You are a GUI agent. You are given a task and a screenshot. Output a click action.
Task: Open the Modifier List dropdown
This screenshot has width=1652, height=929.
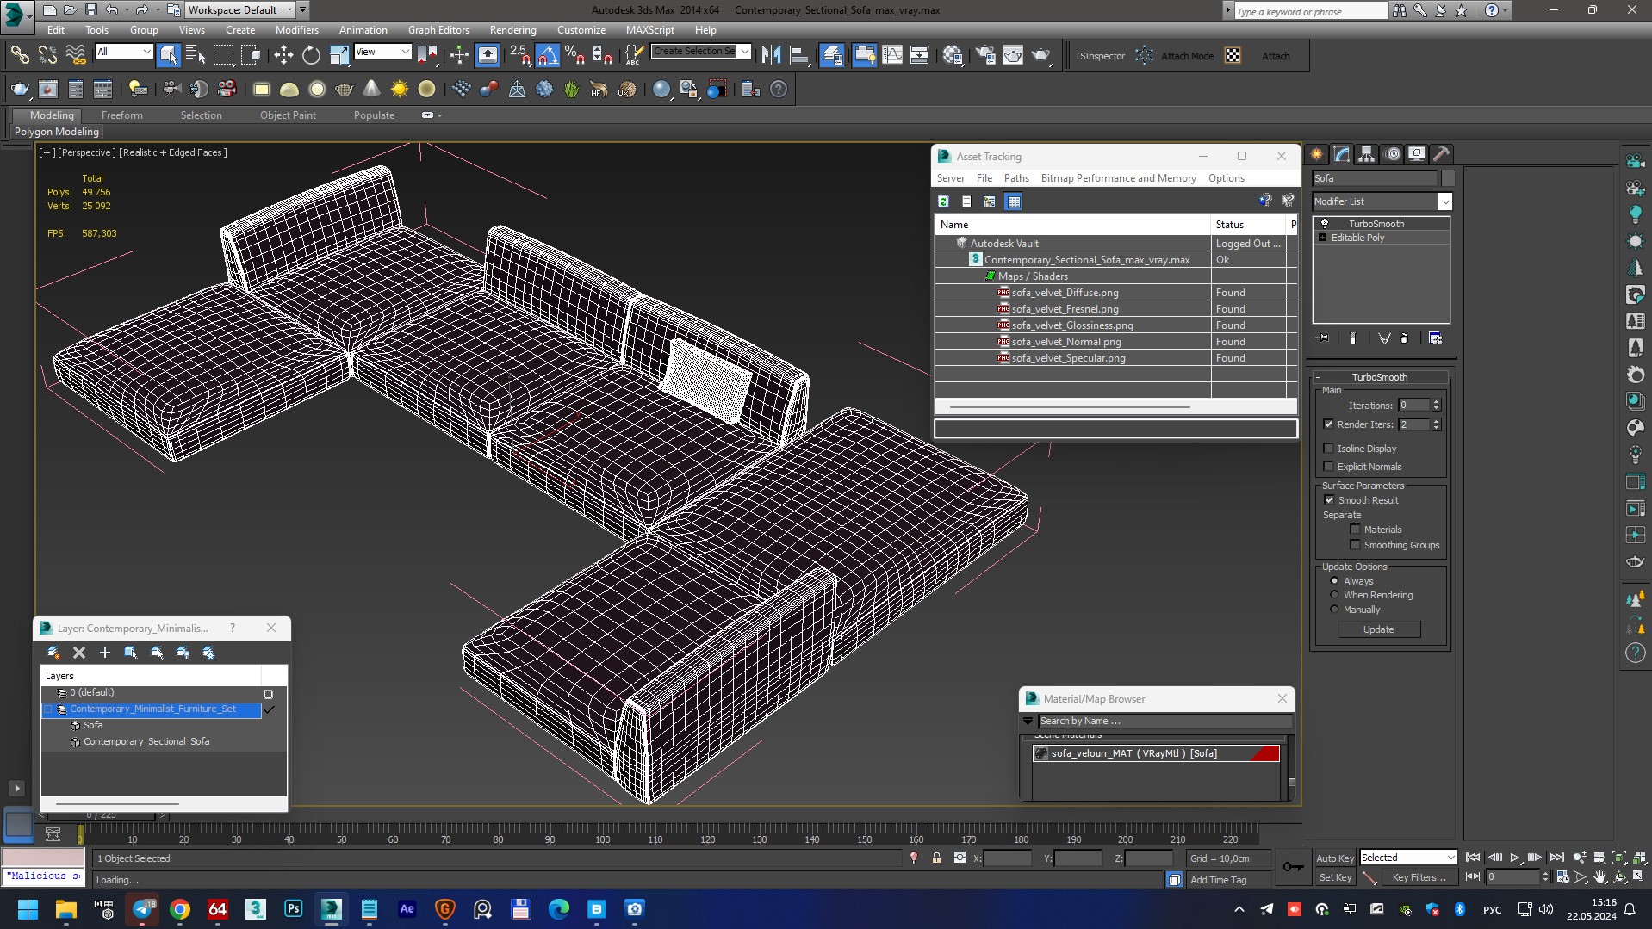click(x=1444, y=201)
